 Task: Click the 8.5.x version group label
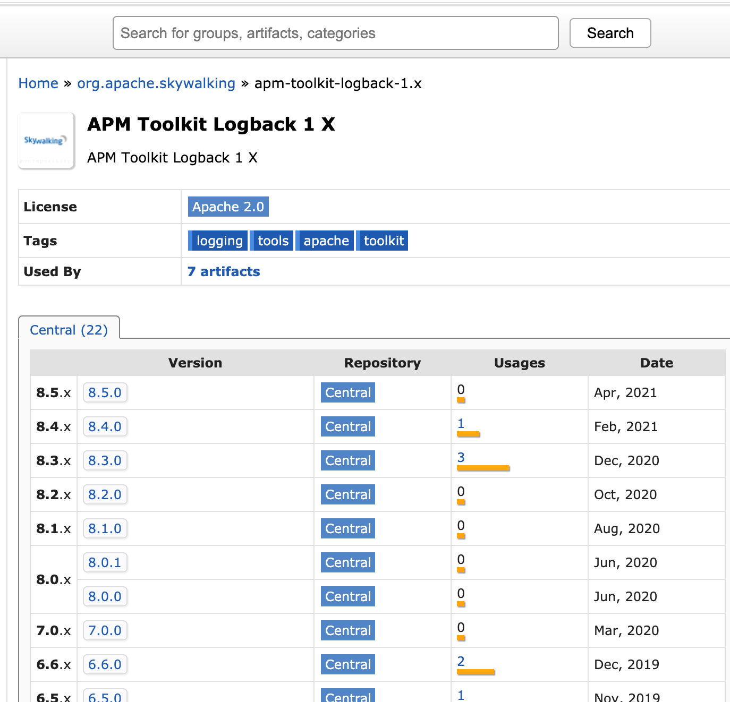coord(54,392)
